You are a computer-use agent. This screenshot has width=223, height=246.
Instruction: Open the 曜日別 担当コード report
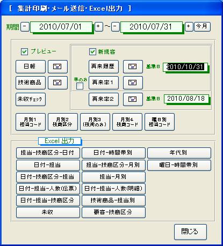pyautogui.click(x=160, y=122)
